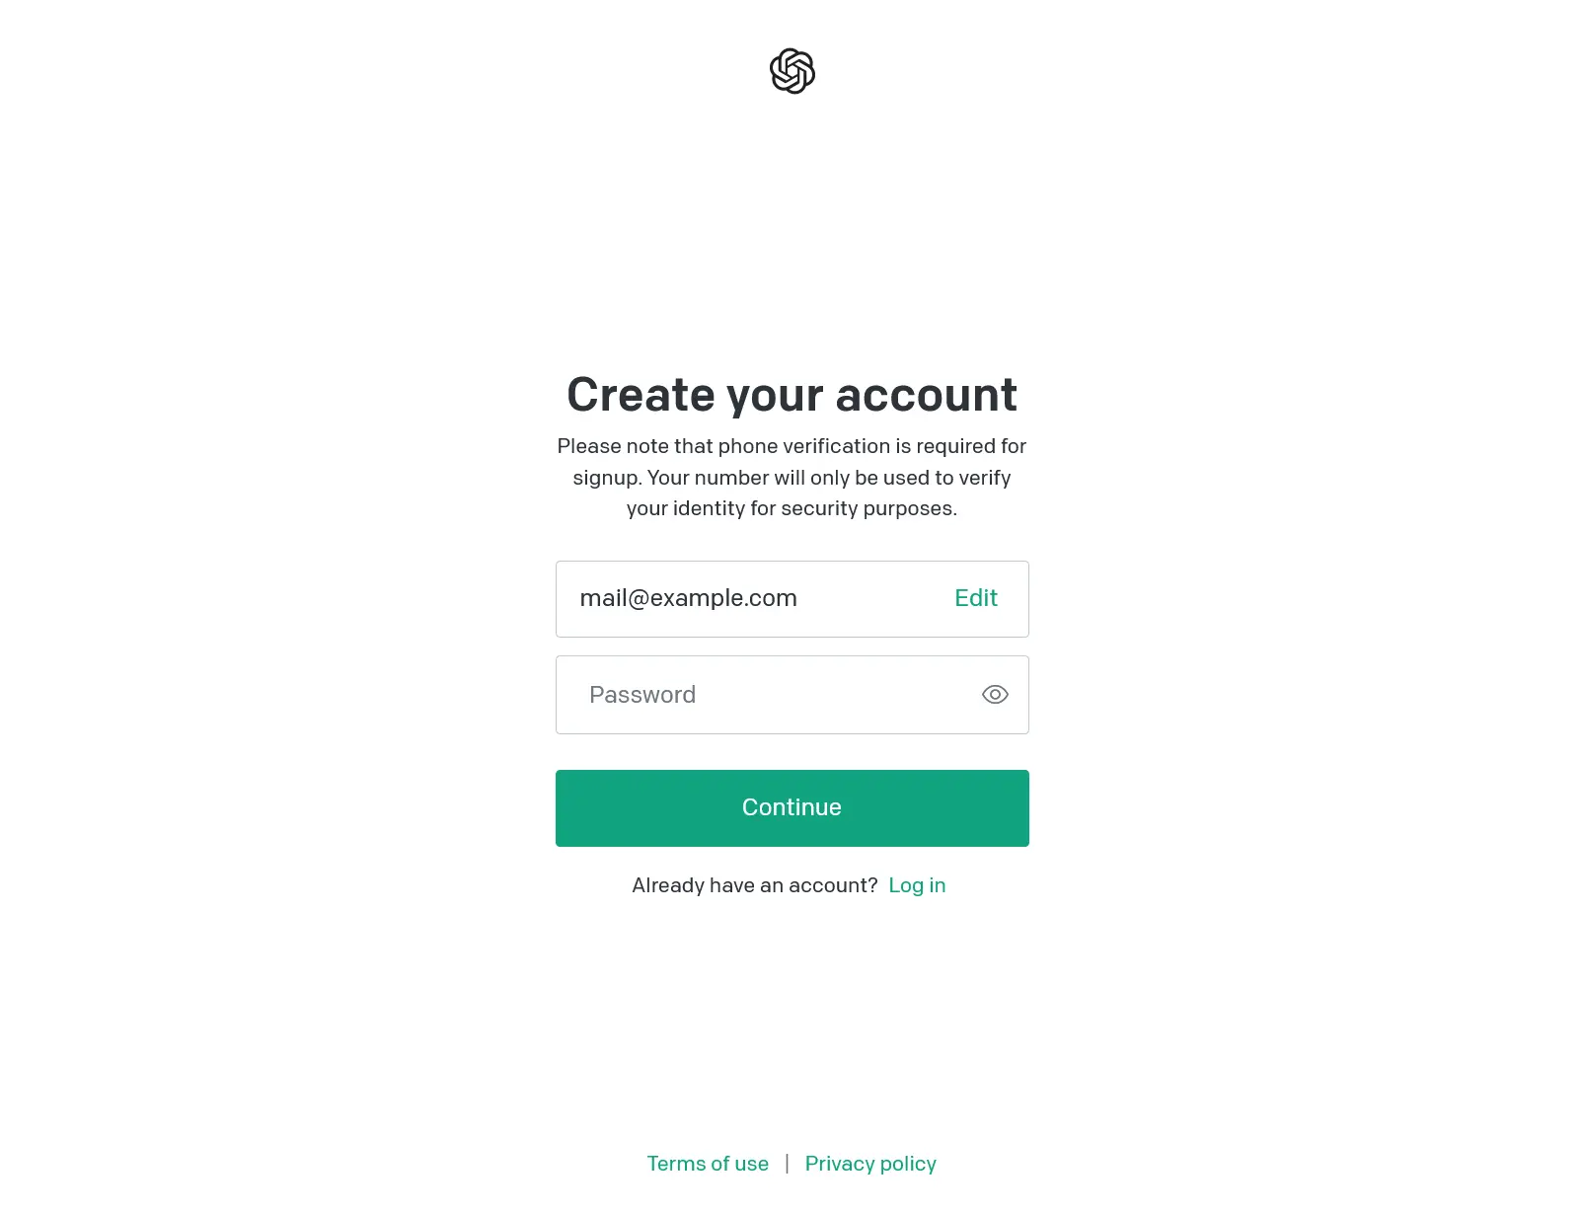Click the "Already have an account?" text
Image resolution: width=1584 pixels, height=1215 pixels.
754,885
